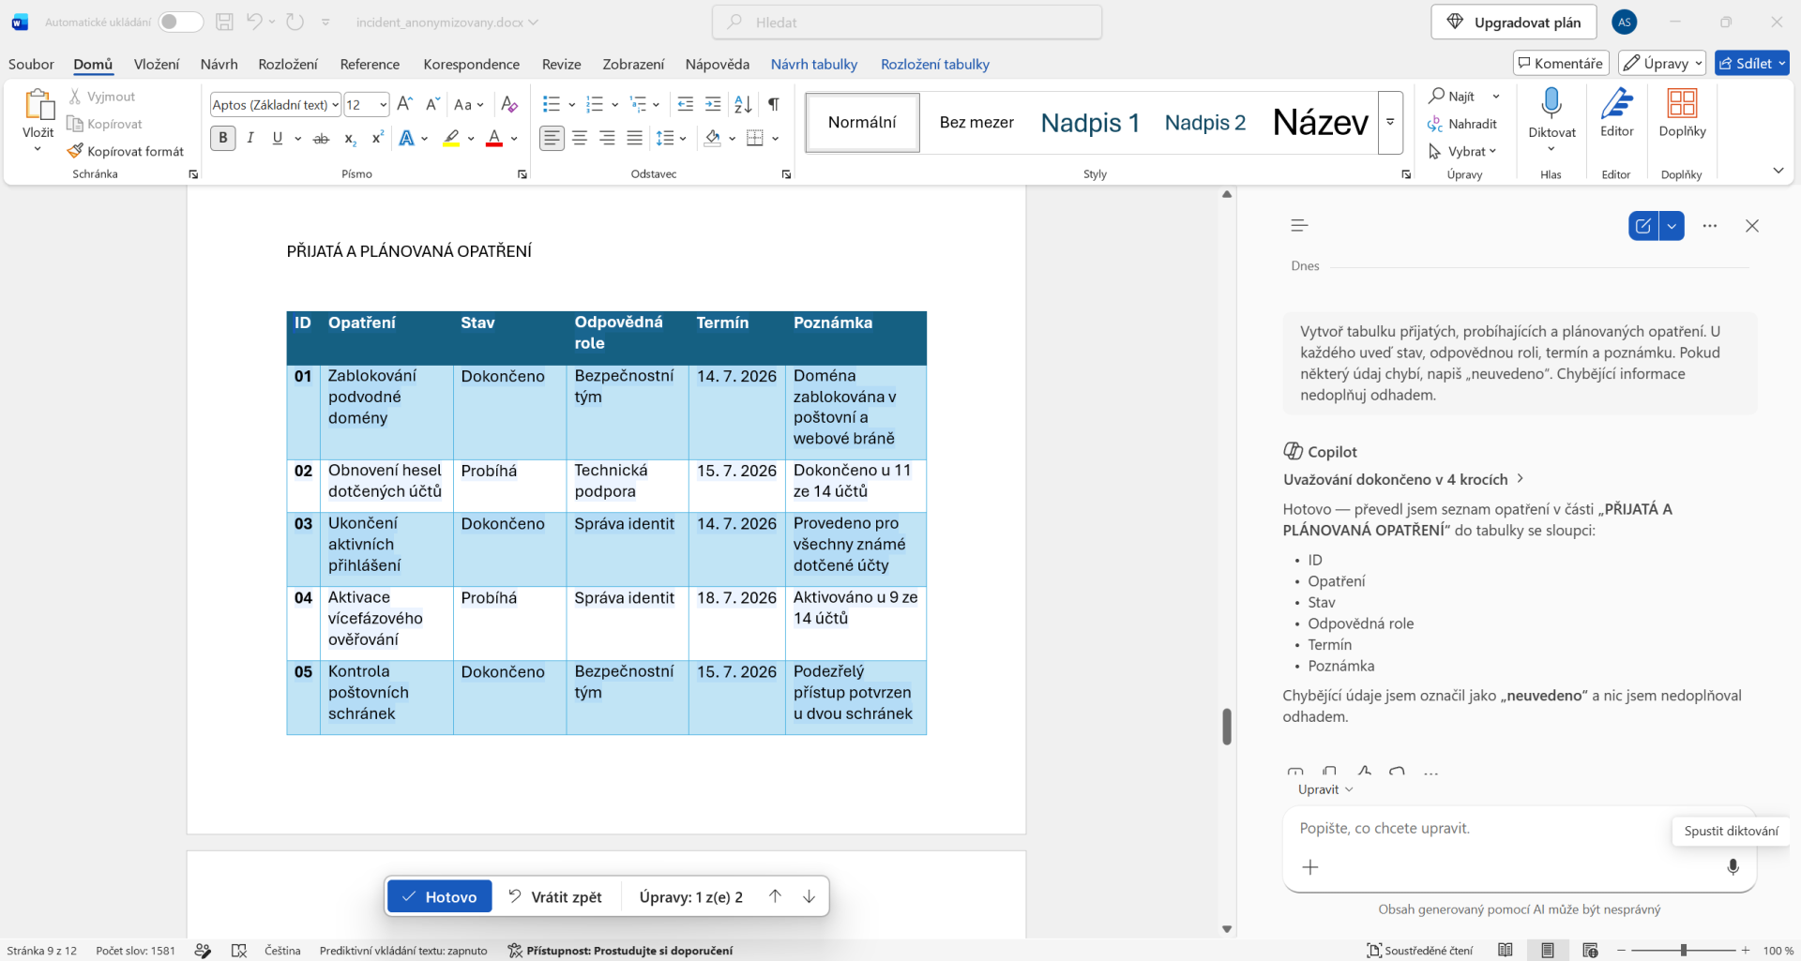1801x961 pixels.
Task: Align text left
Action: [x=552, y=139]
